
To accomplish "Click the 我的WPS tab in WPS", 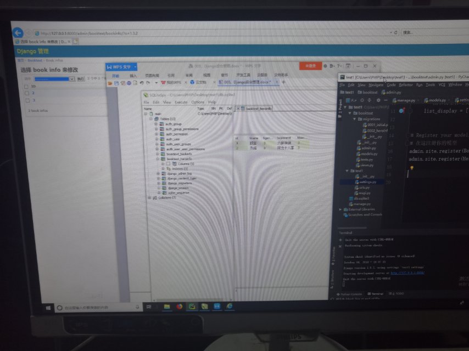I will click(171, 82).
